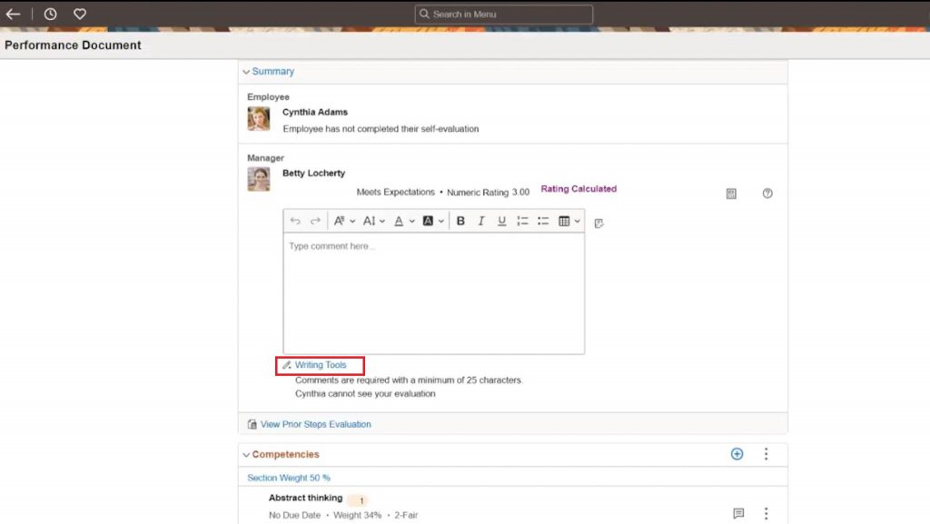Image resolution: width=930 pixels, height=524 pixels.
Task: Click the comment bubble icon beside Abstract thinking
Action: 738,513
